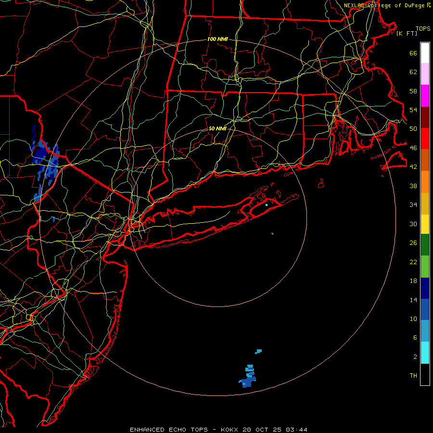Click the '50 NMI' range ring label
This screenshot has width=433, height=433.
pos(217,128)
